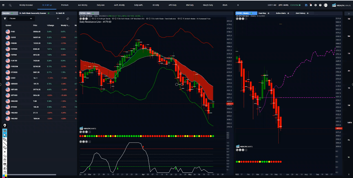This screenshot has width=353, height=178.
Task: Select the eraser tool in drawing toolbar
Action: [5, 148]
